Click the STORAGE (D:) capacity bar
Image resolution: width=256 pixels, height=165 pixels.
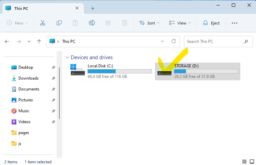(x=206, y=71)
